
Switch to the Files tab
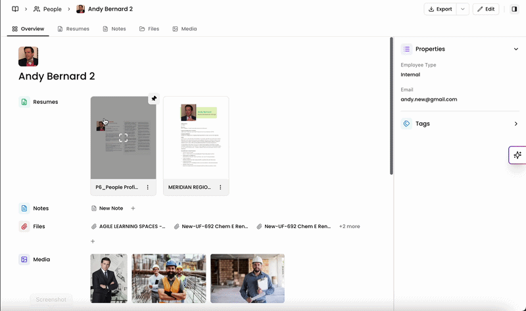pos(149,29)
